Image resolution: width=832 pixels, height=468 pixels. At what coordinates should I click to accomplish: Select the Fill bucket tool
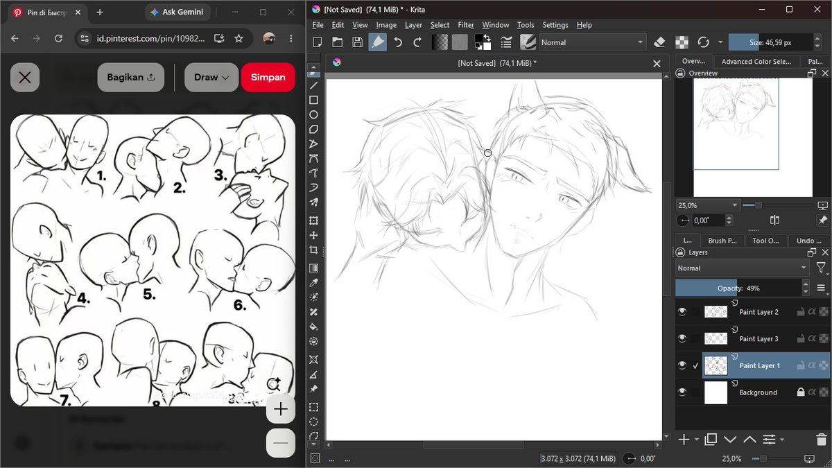coord(313,327)
